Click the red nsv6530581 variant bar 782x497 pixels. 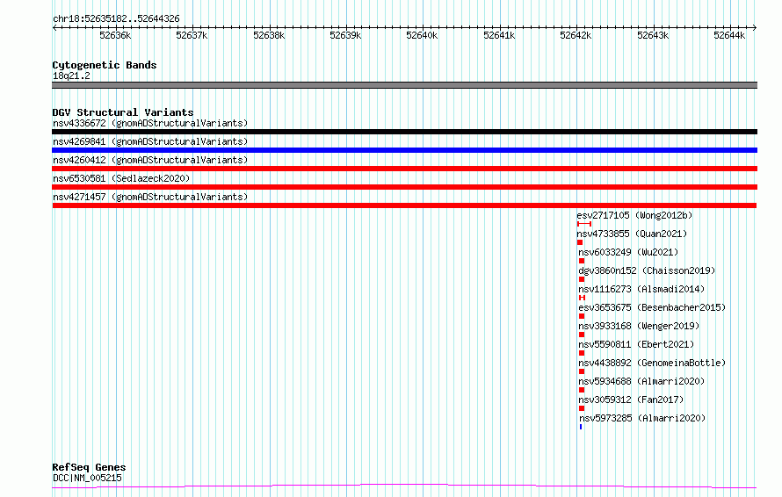pyautogui.click(x=404, y=187)
